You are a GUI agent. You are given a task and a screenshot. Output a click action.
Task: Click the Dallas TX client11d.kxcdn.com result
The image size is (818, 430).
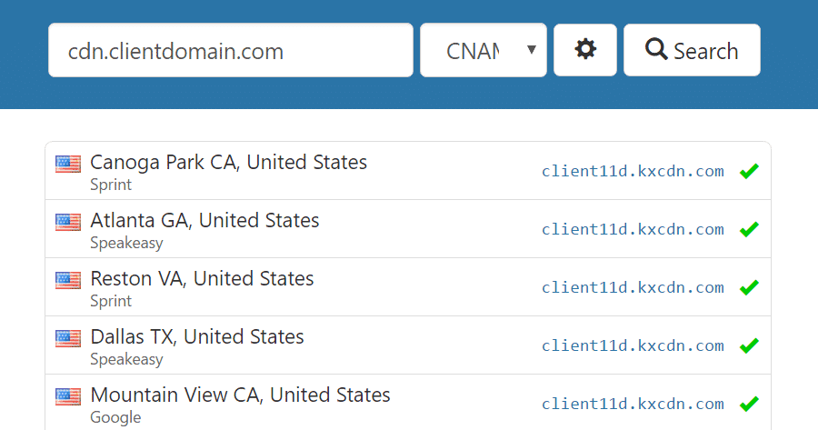tap(633, 345)
